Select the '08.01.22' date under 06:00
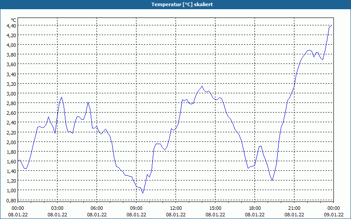The height and width of the screenshot is (219, 351). click(97, 215)
